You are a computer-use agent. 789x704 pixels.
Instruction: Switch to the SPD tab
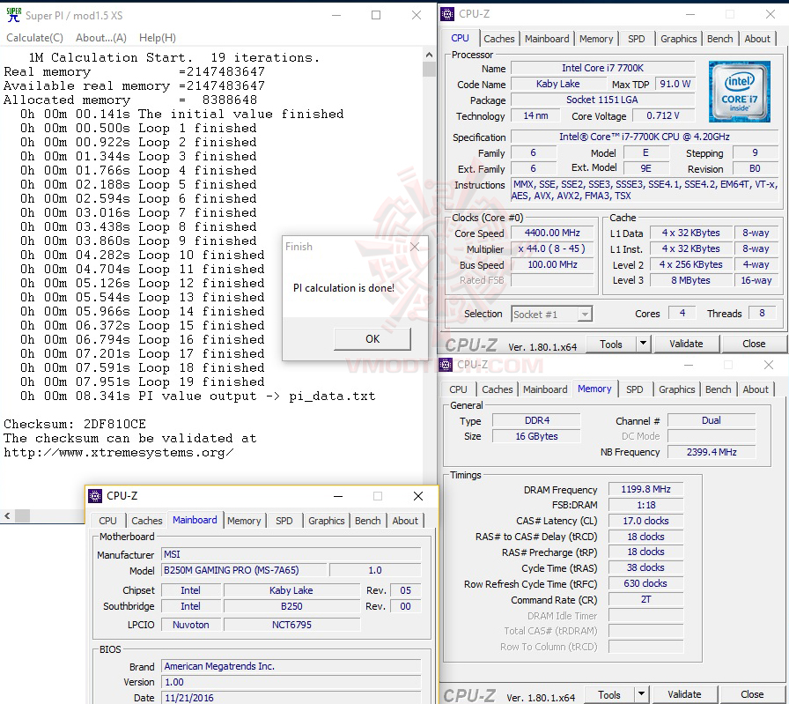click(636, 39)
